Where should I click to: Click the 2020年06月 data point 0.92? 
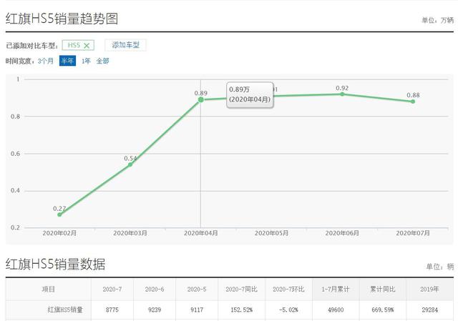pos(342,94)
